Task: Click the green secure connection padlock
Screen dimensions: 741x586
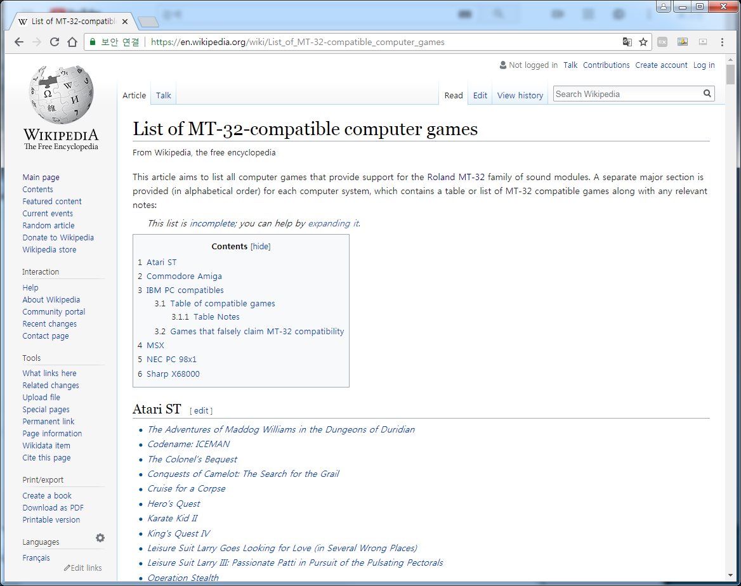Action: (93, 42)
